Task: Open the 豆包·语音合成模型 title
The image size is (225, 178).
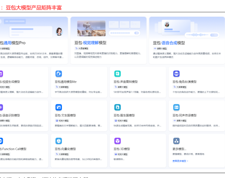Action: click(169, 43)
